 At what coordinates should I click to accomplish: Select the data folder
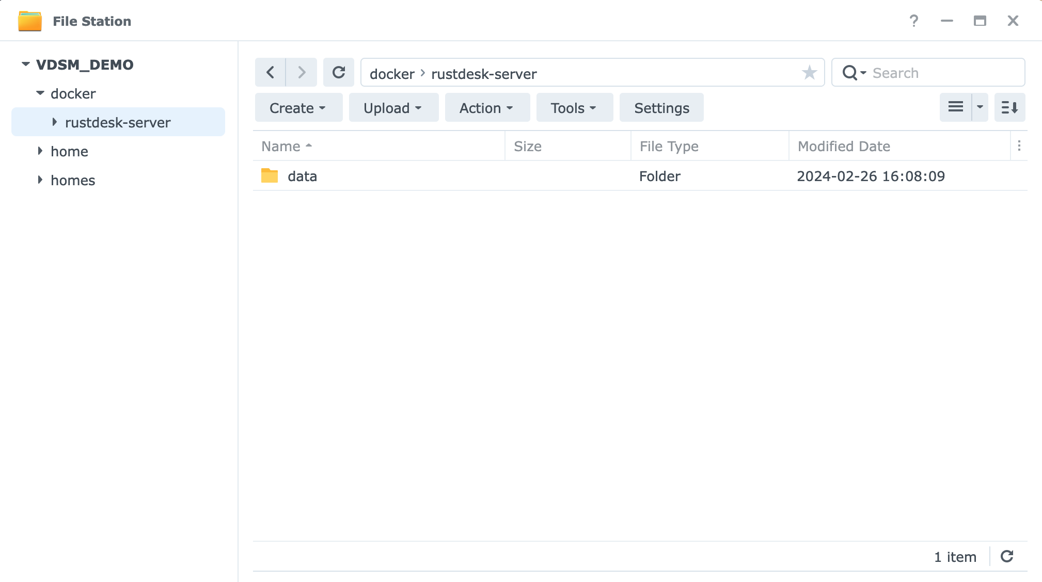[302, 176]
